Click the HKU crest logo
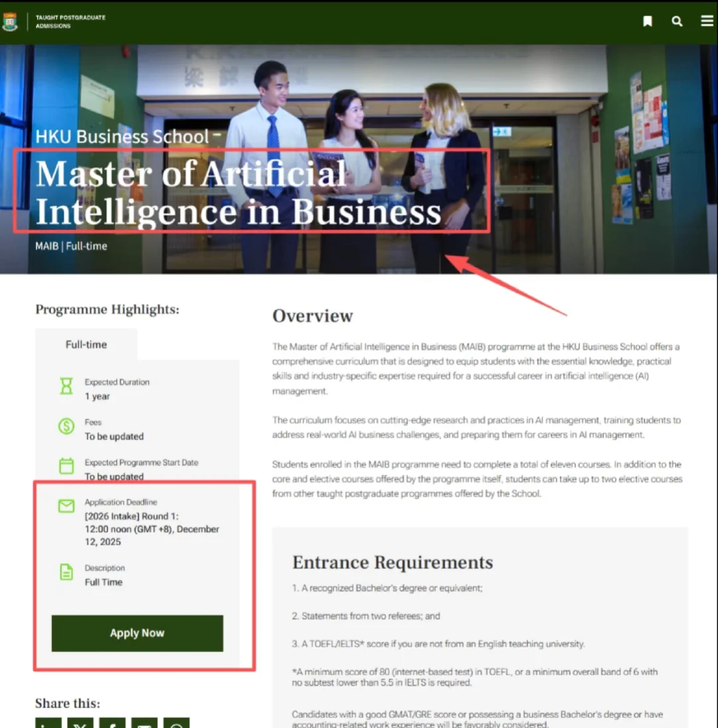 pos(10,21)
